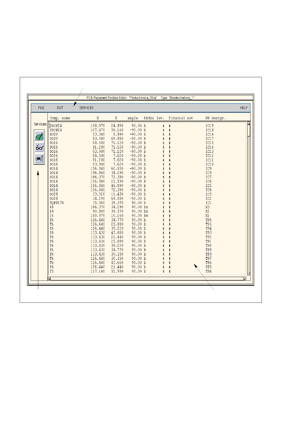
Task: Click the X value 117.140
Action: (98, 271)
